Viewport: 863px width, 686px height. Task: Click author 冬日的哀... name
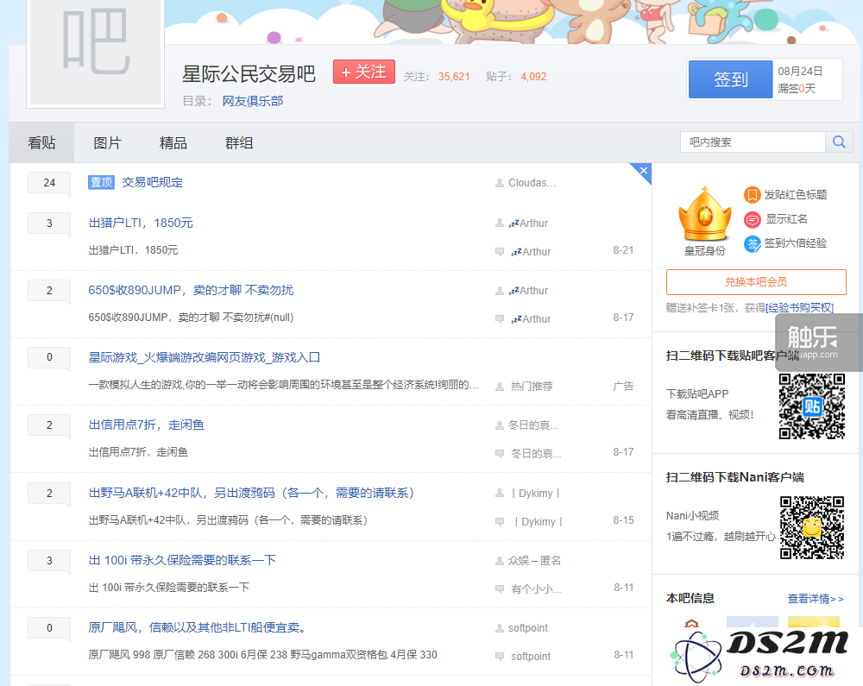point(533,425)
